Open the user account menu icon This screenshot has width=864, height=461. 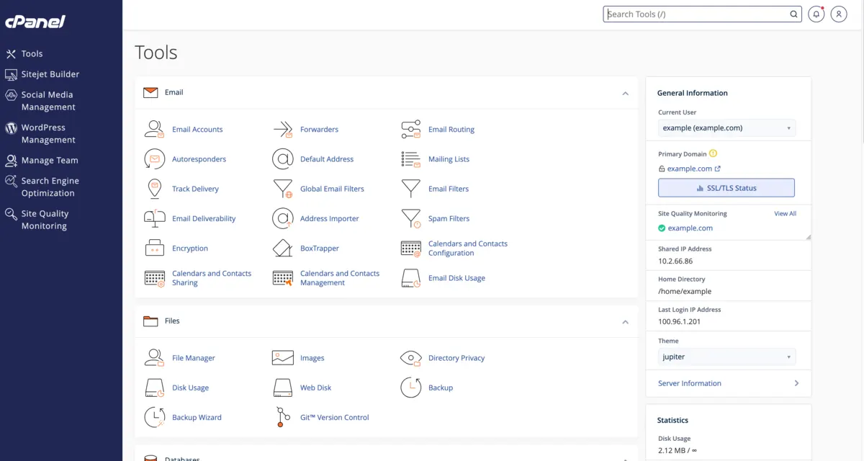[x=839, y=14]
